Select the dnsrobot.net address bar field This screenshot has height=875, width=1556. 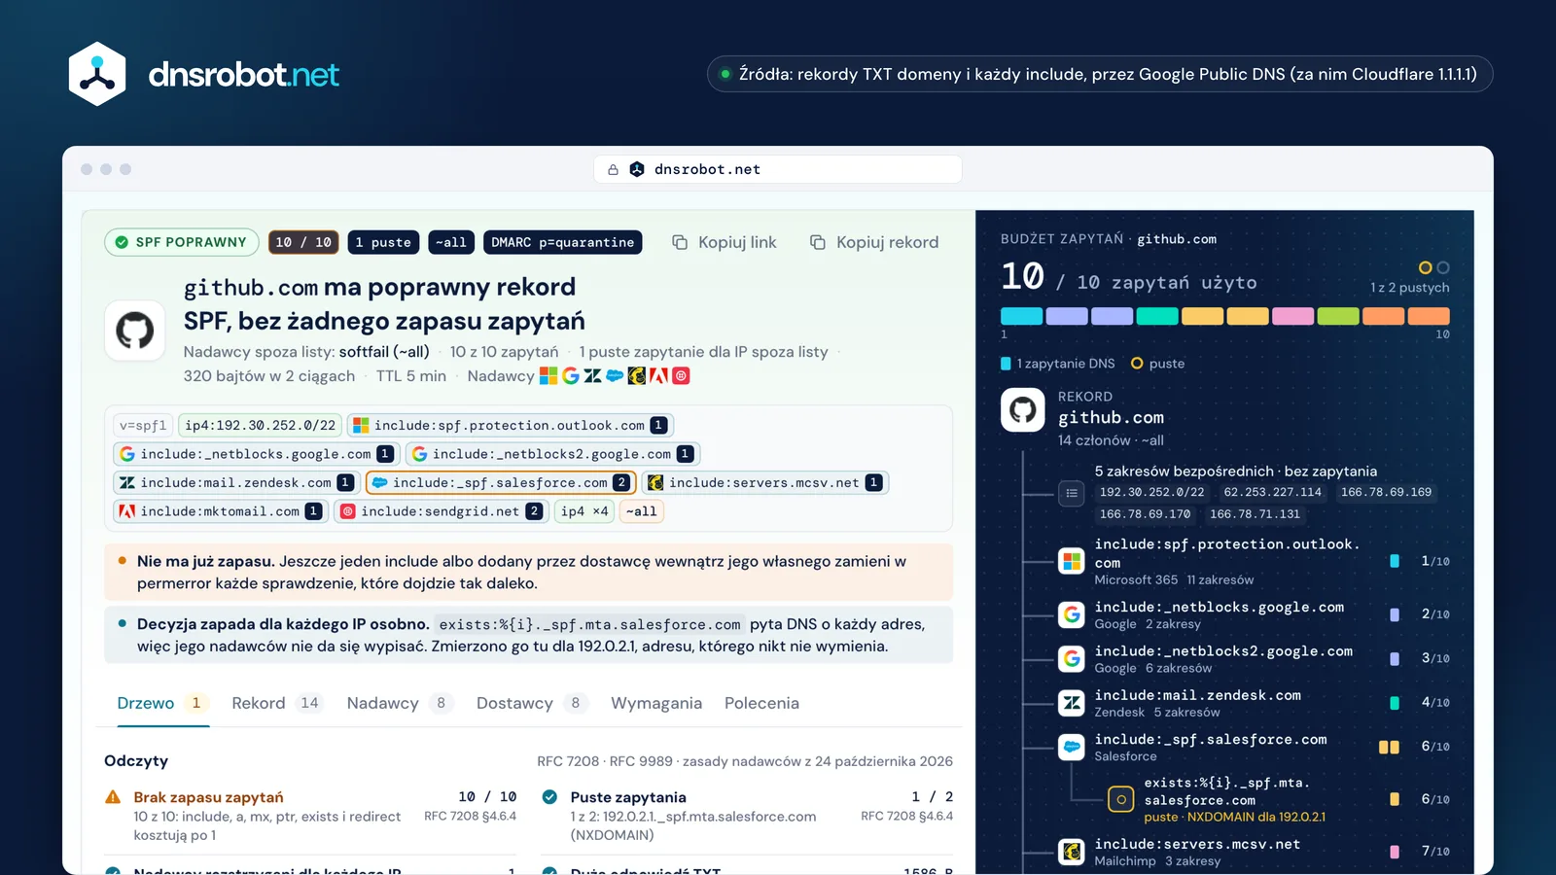point(778,169)
